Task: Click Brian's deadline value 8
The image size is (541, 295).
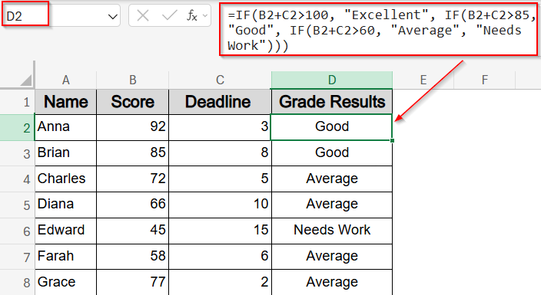Action: pyautogui.click(x=220, y=152)
